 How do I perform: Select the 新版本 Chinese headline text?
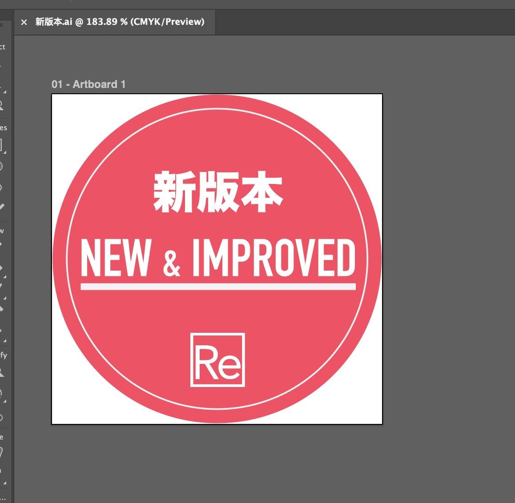(x=218, y=192)
